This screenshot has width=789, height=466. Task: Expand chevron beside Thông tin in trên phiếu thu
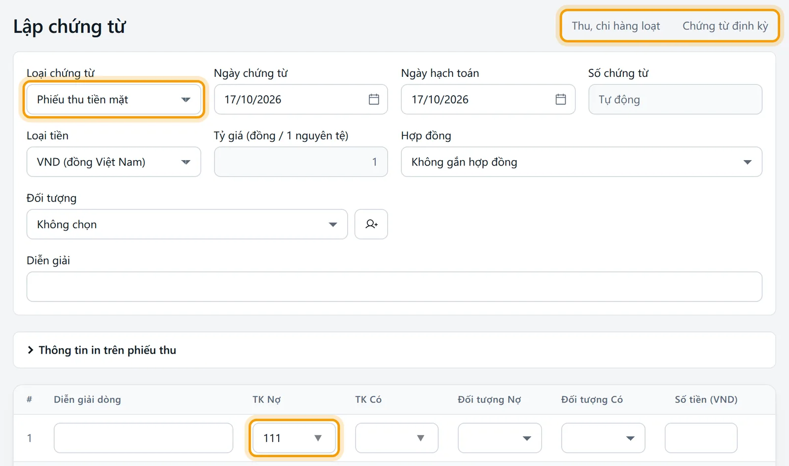[31, 350]
